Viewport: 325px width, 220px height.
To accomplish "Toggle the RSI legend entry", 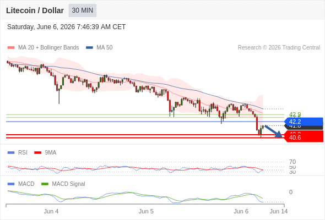I will point(18,152).
